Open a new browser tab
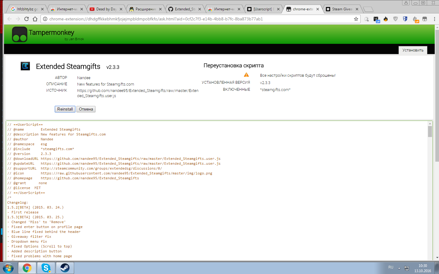 pyautogui.click(x=368, y=9)
